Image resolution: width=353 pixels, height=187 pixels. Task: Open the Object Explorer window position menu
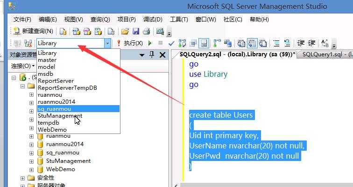point(142,55)
